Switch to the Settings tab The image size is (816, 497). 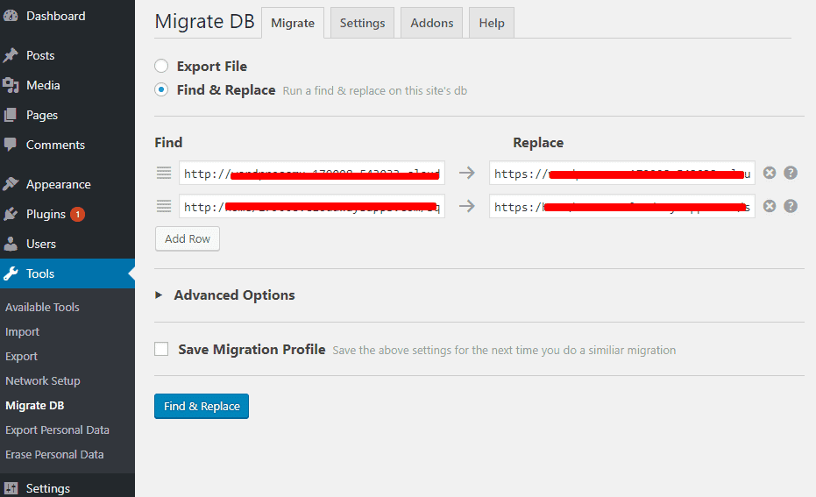pyautogui.click(x=362, y=23)
